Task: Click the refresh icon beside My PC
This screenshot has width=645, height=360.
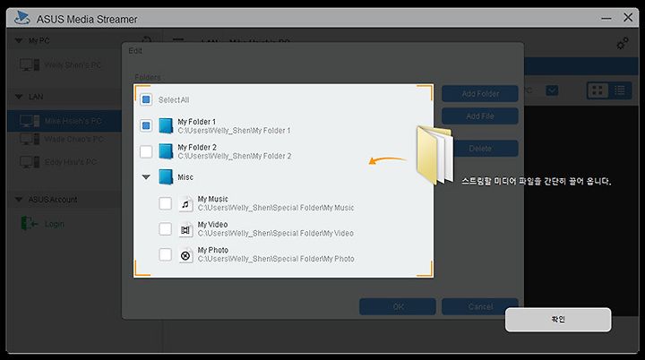Action: (146, 39)
